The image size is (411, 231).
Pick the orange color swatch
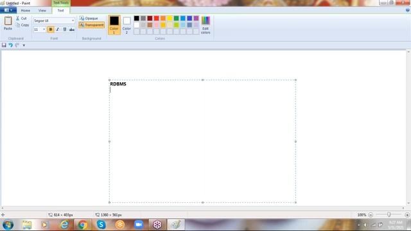163,19
